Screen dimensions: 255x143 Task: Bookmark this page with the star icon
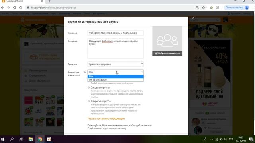[204, 8]
